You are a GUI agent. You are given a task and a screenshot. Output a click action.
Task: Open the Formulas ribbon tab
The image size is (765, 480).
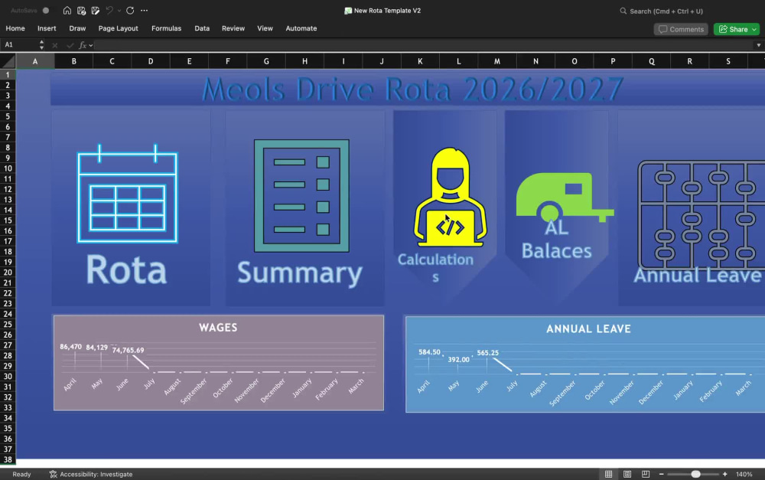click(x=166, y=28)
